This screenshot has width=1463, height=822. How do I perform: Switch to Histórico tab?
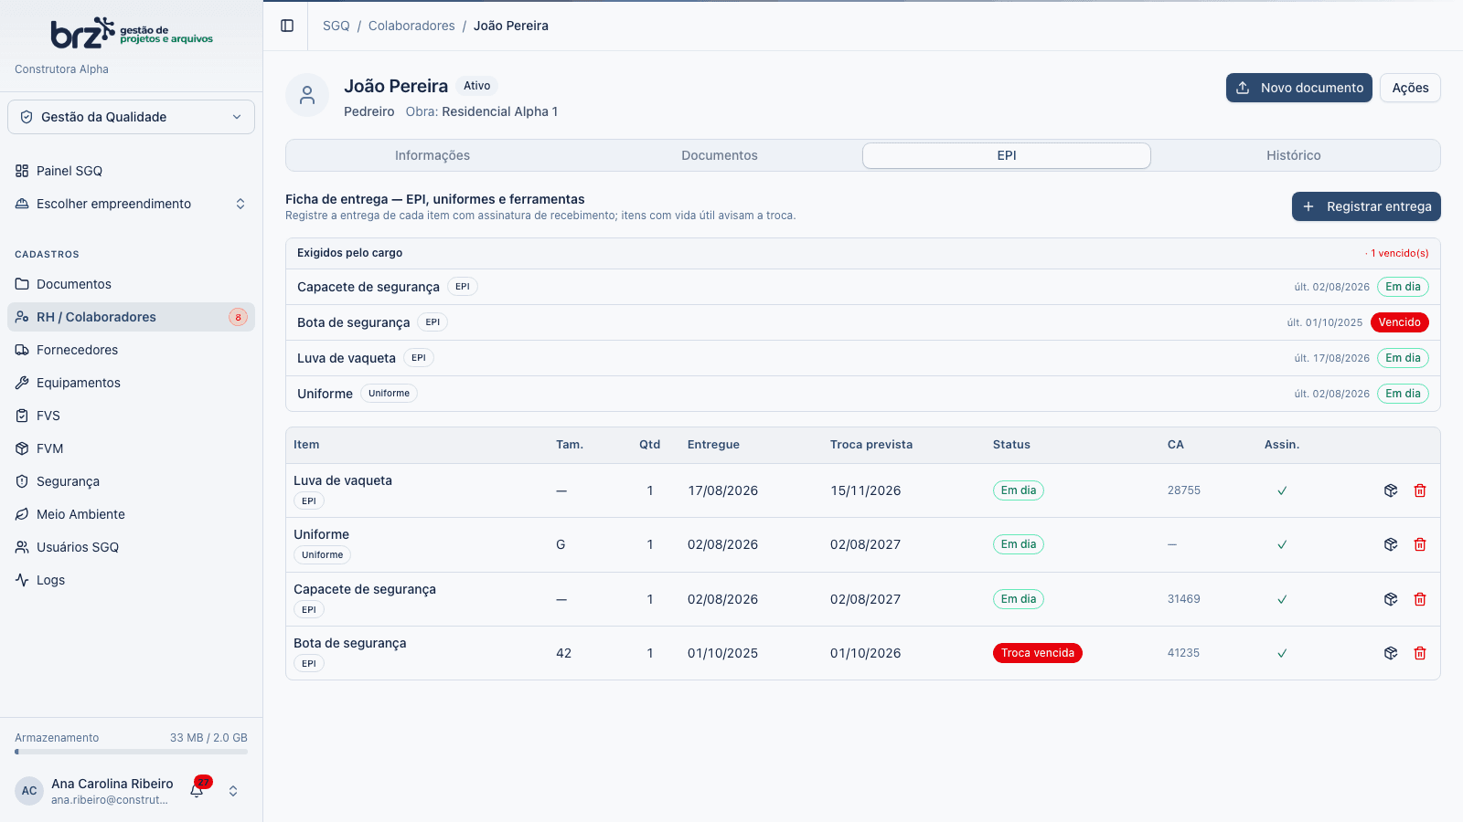tap(1294, 155)
